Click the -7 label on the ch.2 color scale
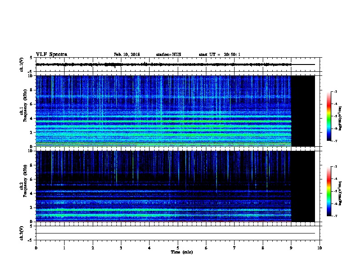The height and width of the screenshot is (278, 360). click(335, 216)
